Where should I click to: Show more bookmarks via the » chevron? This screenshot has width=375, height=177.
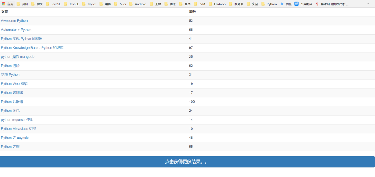[368, 4]
